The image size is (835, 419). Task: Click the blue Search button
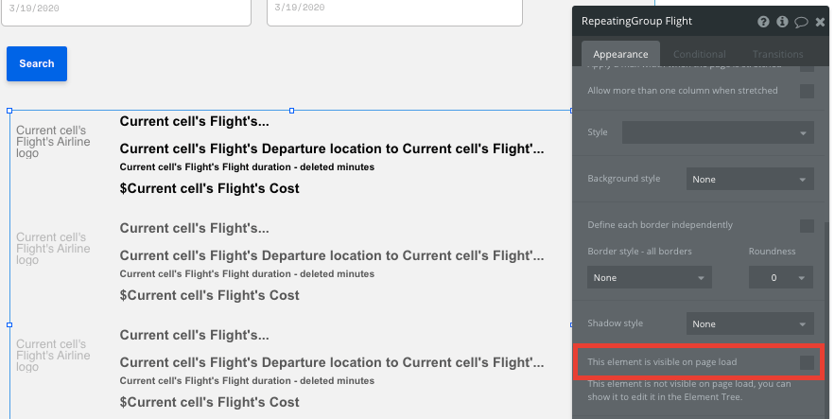(37, 64)
